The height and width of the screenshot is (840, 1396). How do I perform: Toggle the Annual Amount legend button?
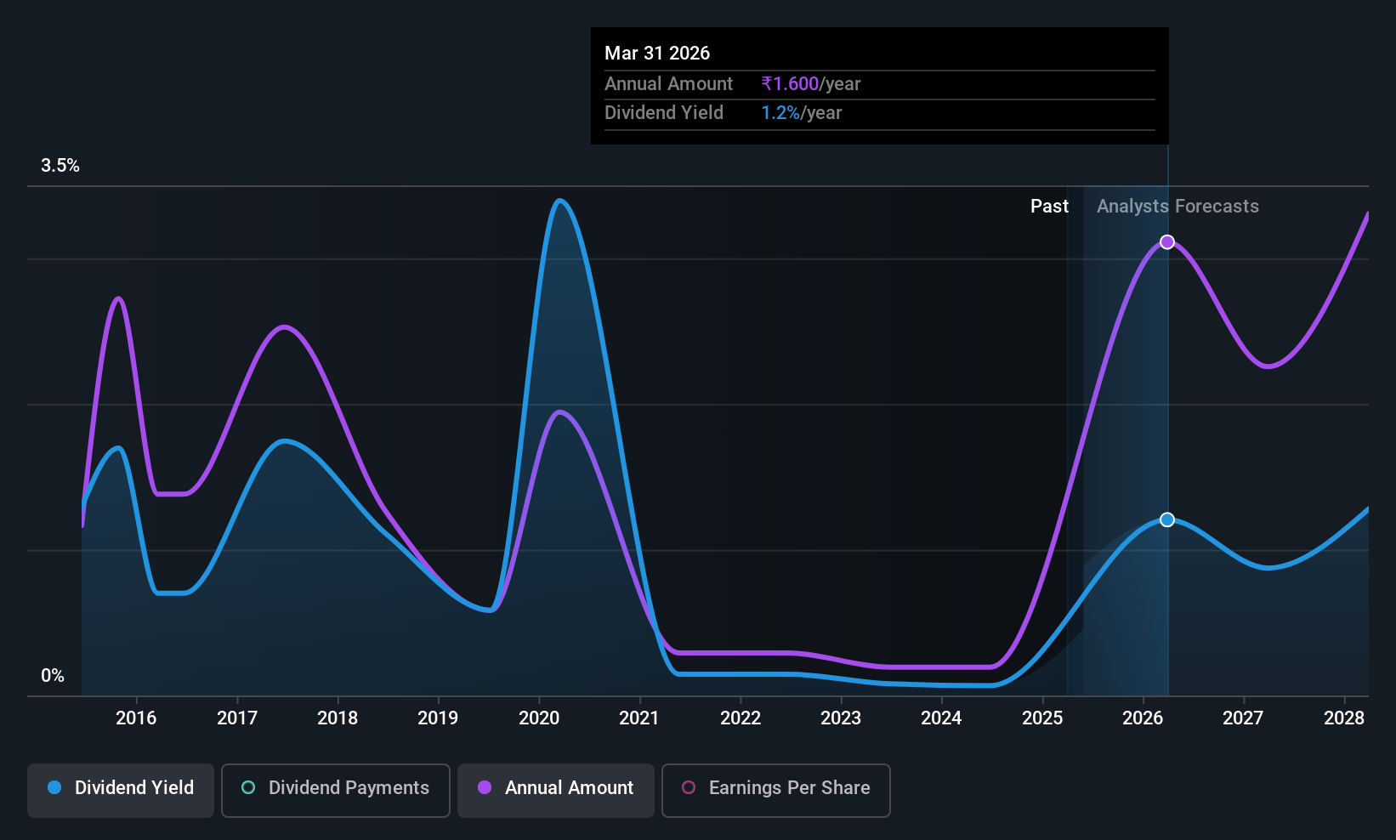[556, 790]
